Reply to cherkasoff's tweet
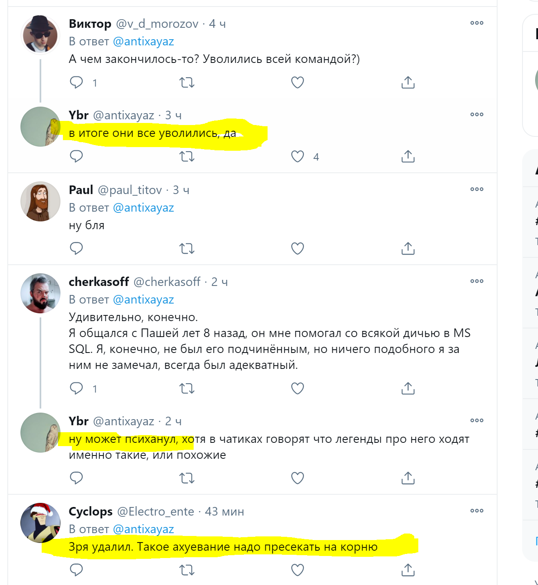Screen dimensions: 538x585 pos(76,388)
